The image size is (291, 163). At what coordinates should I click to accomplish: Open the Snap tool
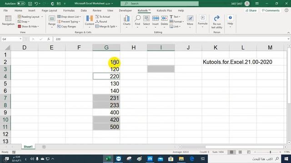tap(24, 22)
